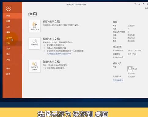Screen dimensions: 148x117
Task: Choose 打开 in the left sidebar
Action: (12, 27)
